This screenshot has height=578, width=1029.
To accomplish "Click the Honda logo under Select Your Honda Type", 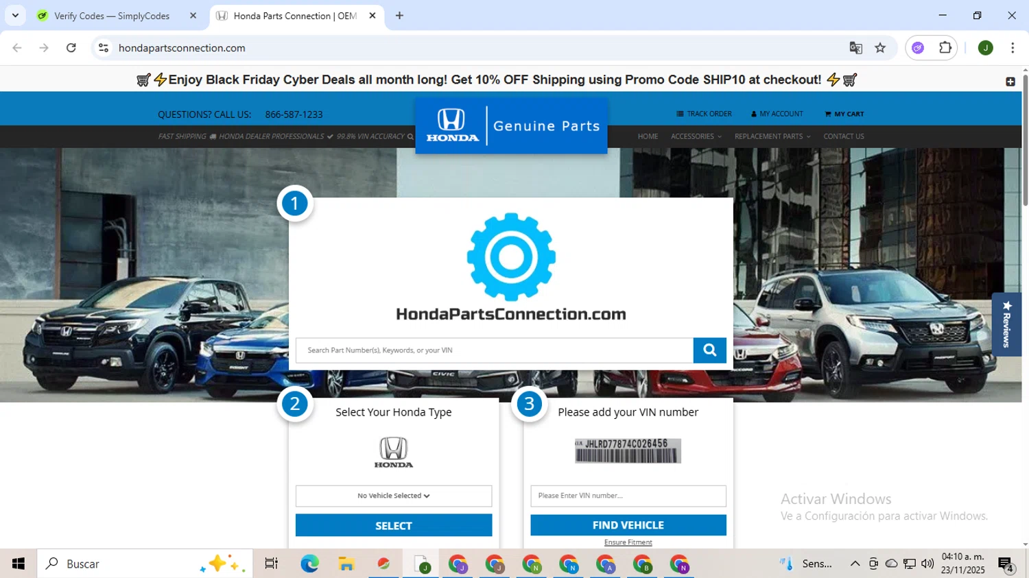I will click(x=394, y=453).
